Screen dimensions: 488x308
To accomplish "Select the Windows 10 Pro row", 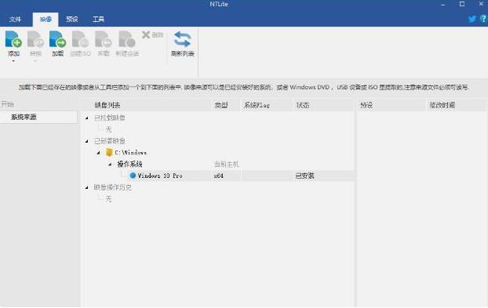I will 241,176.
